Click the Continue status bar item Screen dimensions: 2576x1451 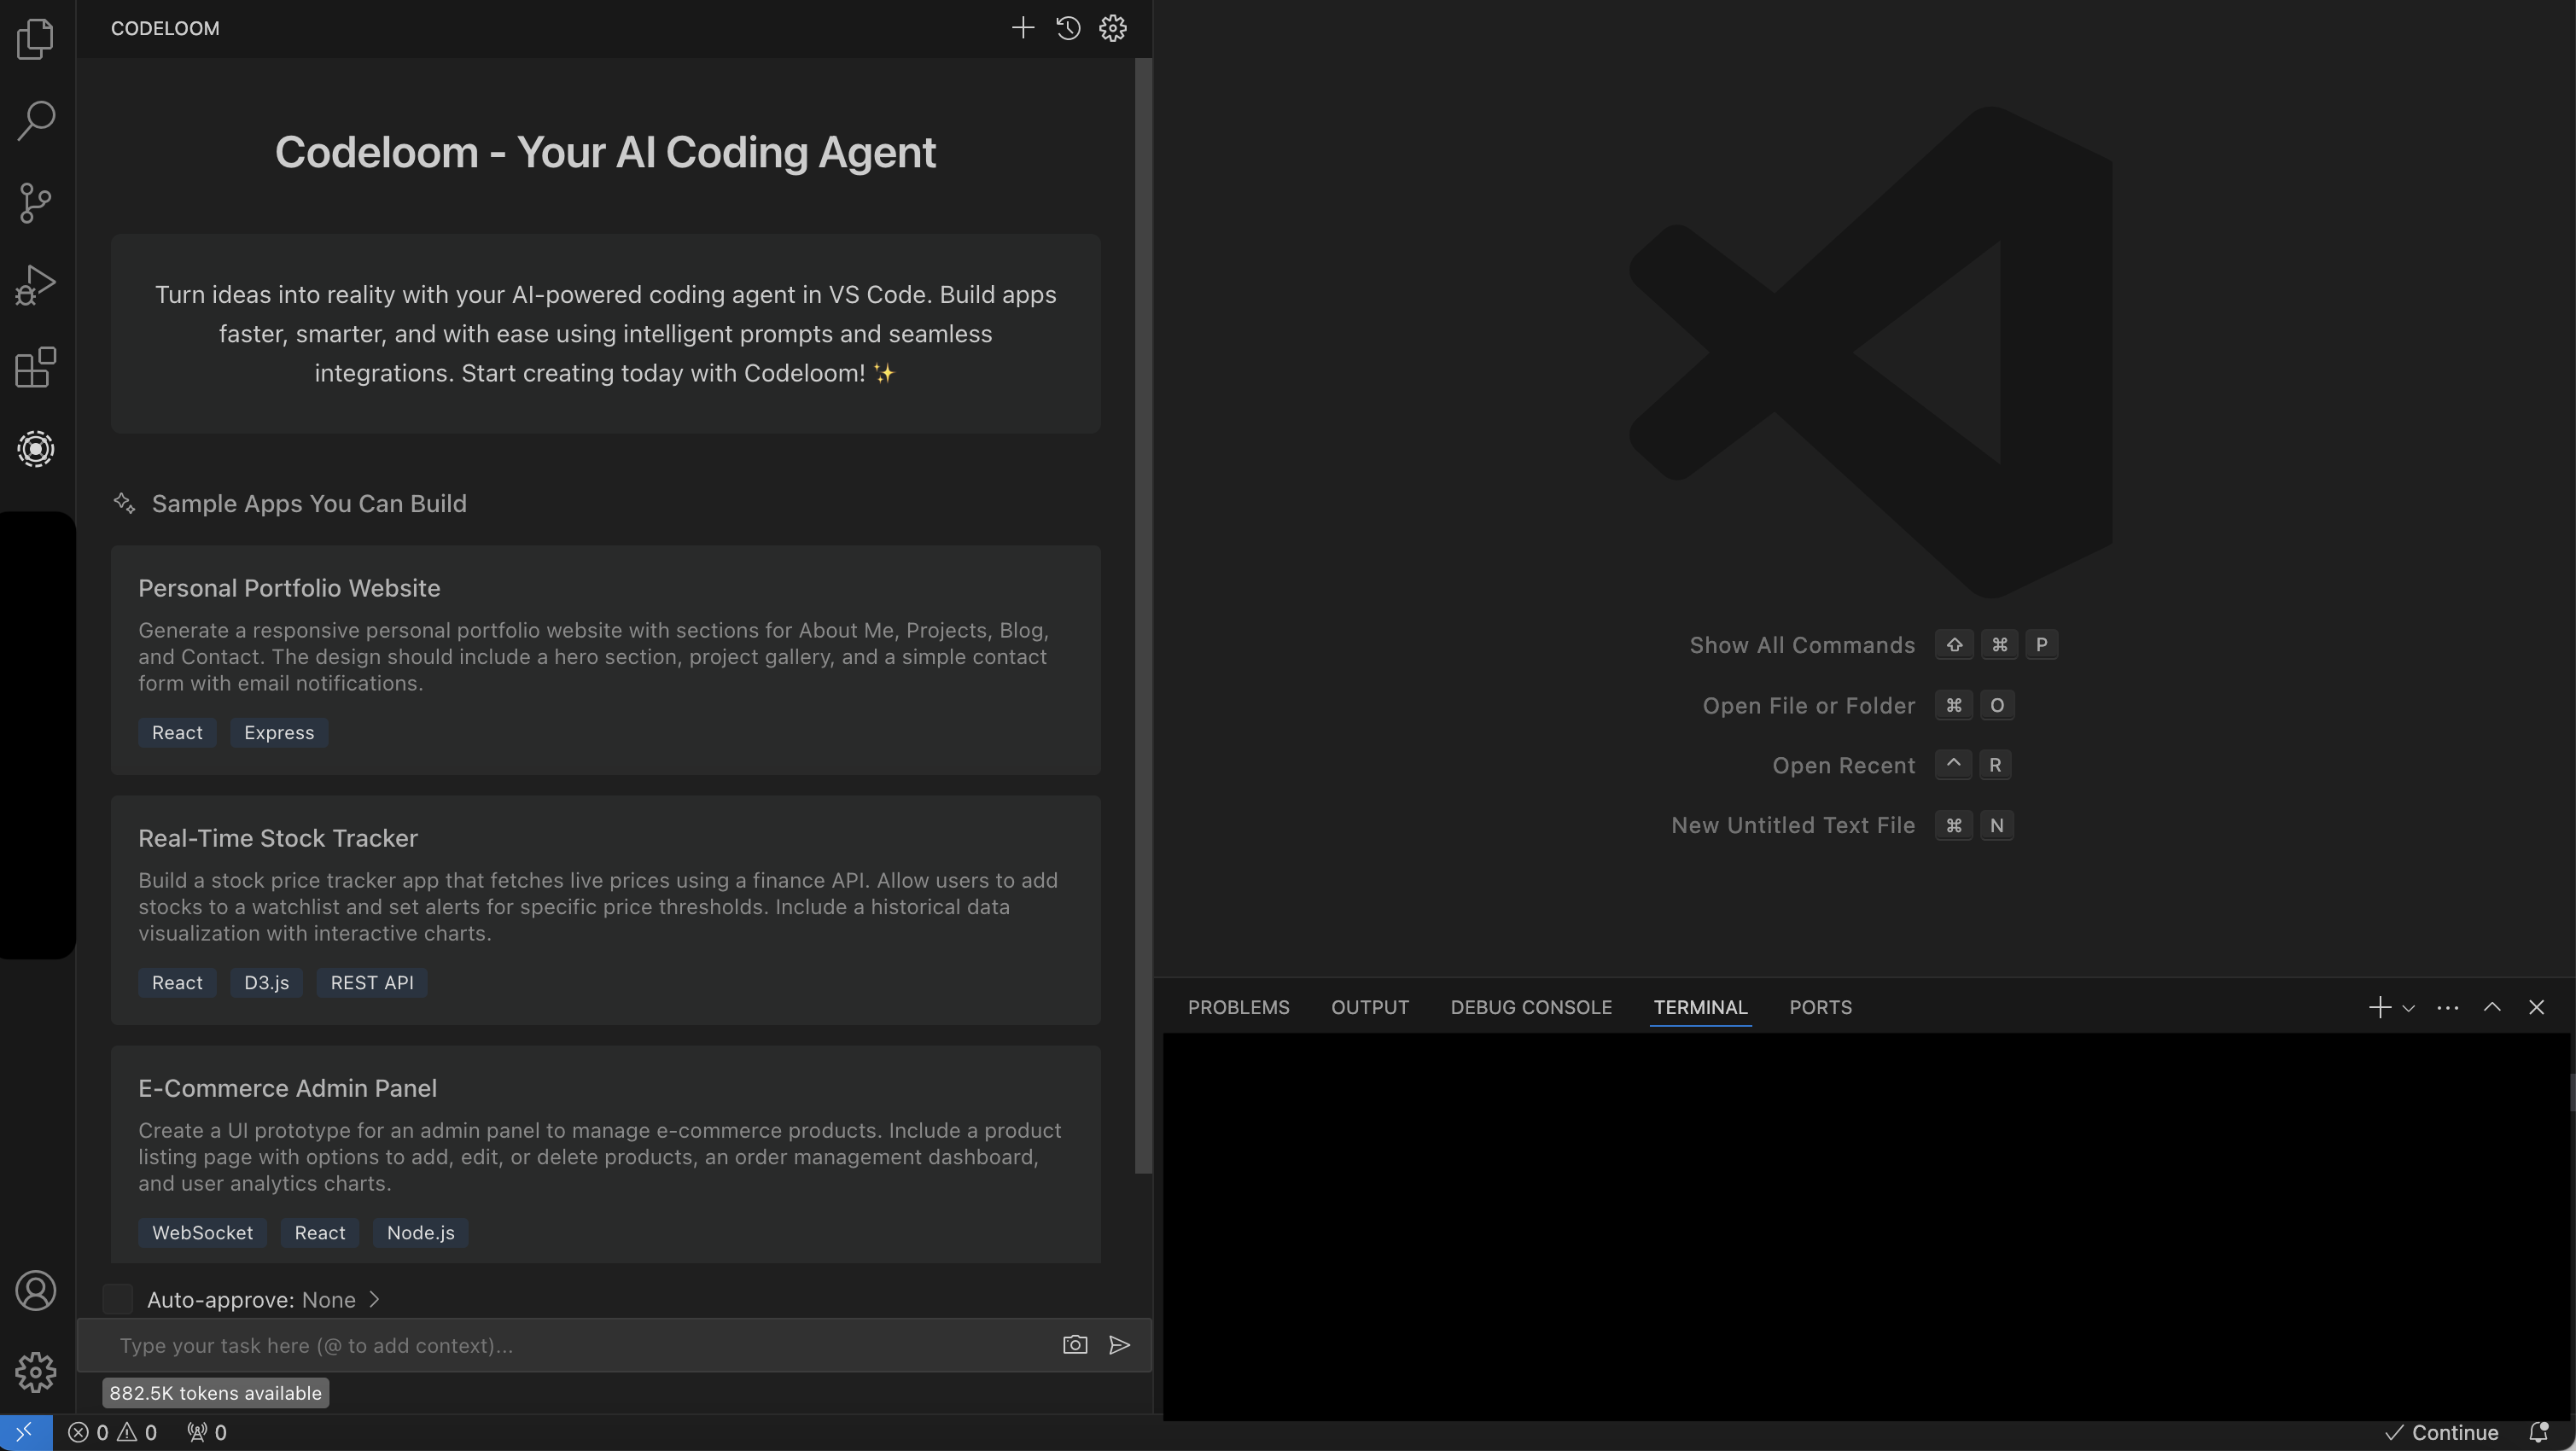[x=2441, y=1432]
